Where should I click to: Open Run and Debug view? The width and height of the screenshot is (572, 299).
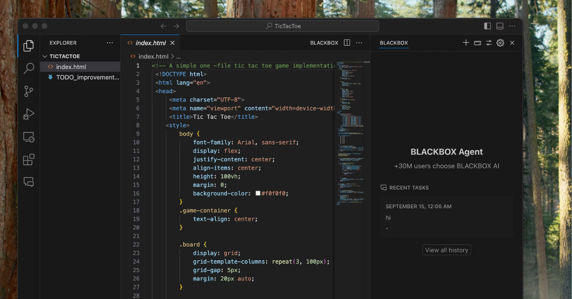[29, 114]
